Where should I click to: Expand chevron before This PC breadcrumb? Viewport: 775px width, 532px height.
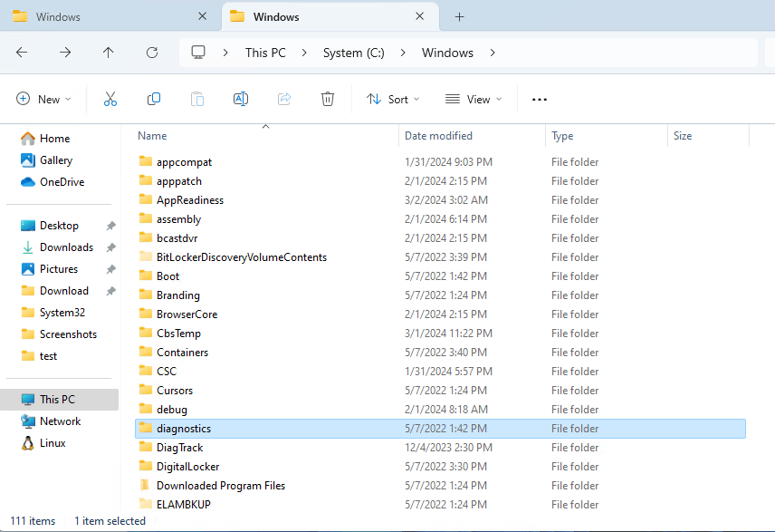[225, 53]
